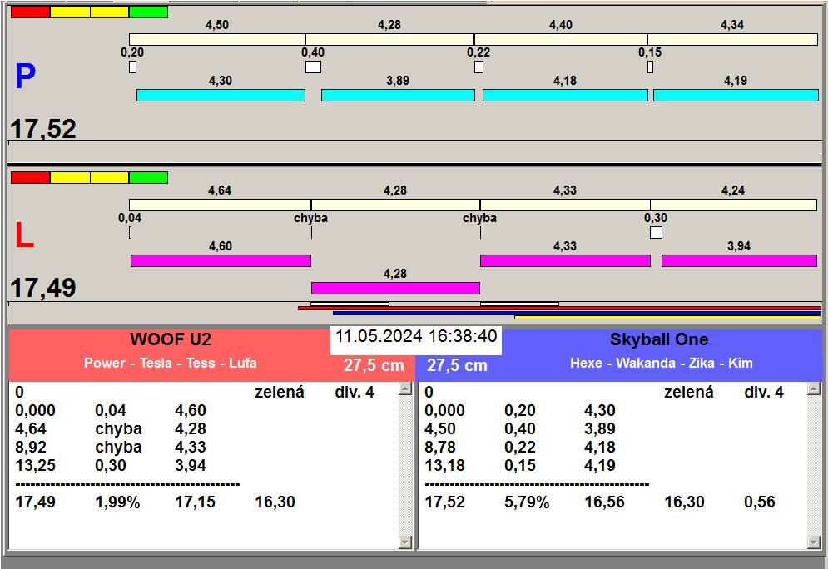The image size is (828, 569).
Task: Click the white pass marker under 0,40
Action: click(313, 67)
